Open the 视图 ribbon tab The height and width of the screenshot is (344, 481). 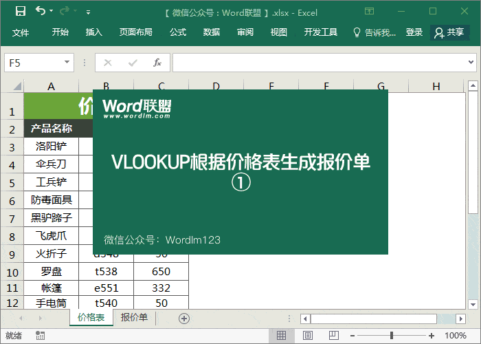[x=278, y=32]
